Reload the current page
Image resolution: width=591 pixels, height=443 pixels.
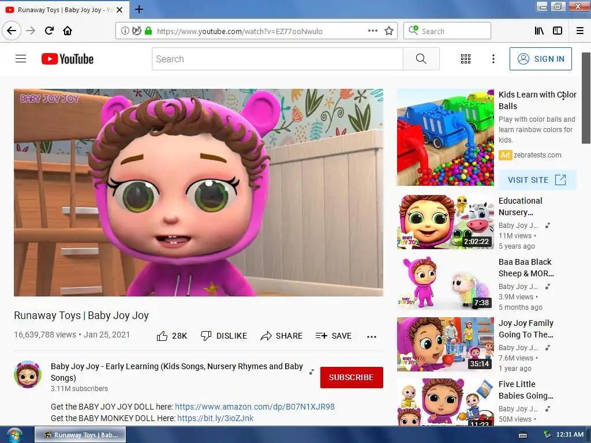tap(50, 31)
